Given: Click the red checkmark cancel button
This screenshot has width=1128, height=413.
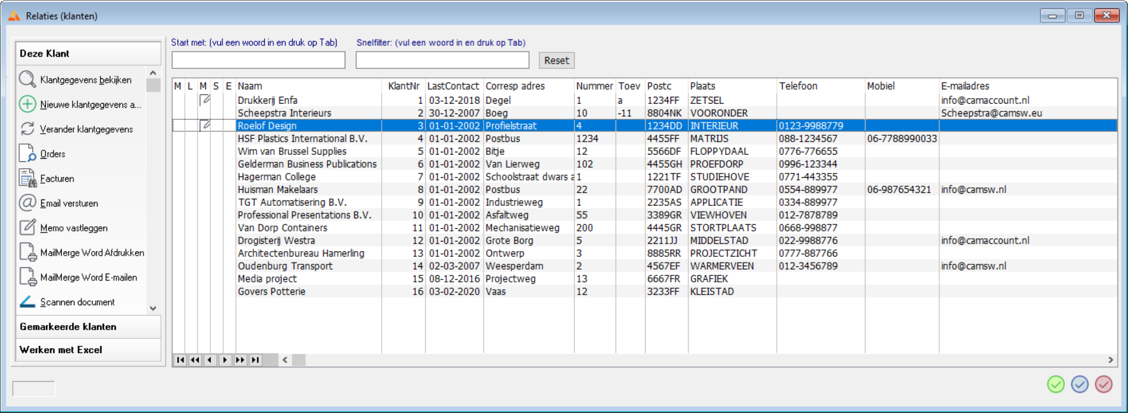Looking at the screenshot, I should point(1103,384).
